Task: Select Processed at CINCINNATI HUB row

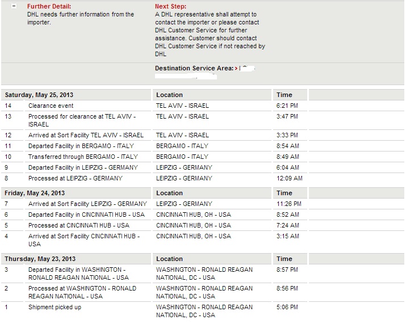Action: [79, 225]
